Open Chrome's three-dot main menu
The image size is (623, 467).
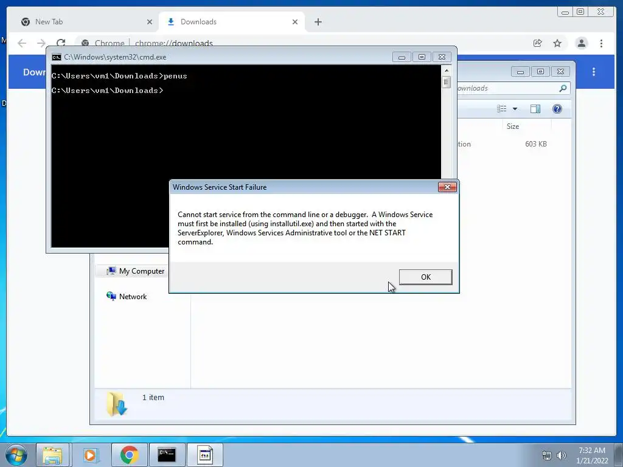pyautogui.click(x=601, y=43)
